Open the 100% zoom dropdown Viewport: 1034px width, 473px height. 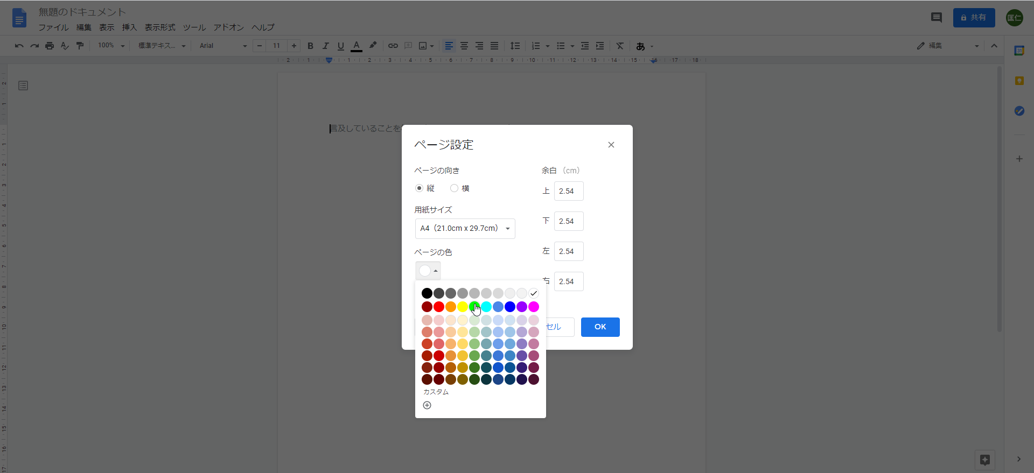tap(111, 46)
